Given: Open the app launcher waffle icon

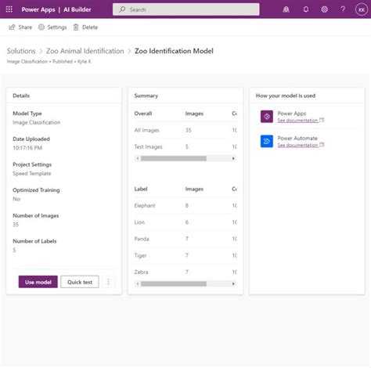Looking at the screenshot, I should (x=9, y=9).
